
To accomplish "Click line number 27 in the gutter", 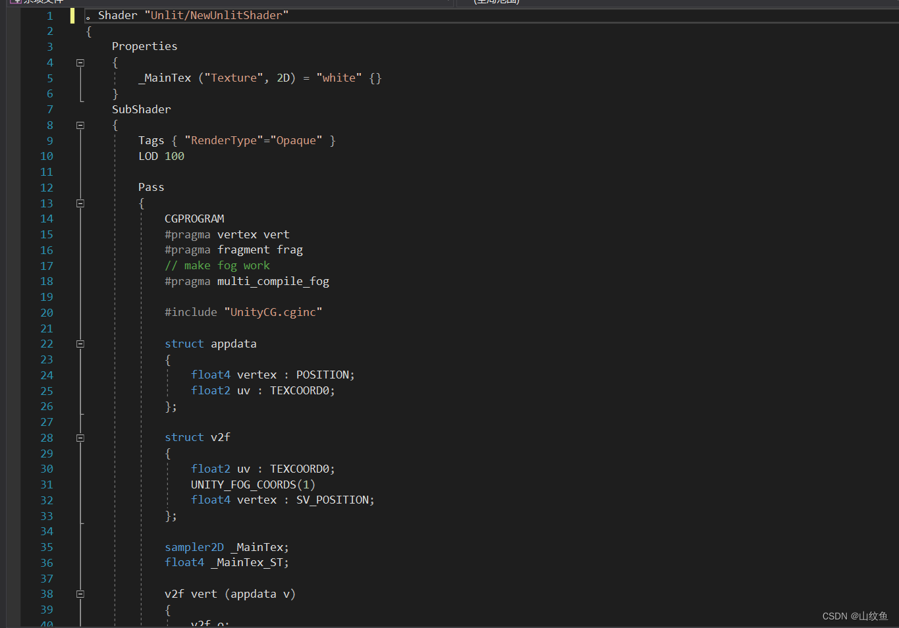I will pos(47,422).
